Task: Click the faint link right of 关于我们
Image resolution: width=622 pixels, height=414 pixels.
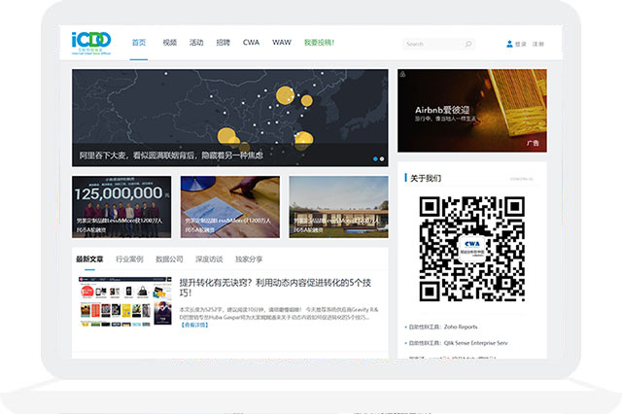Action: [x=521, y=179]
